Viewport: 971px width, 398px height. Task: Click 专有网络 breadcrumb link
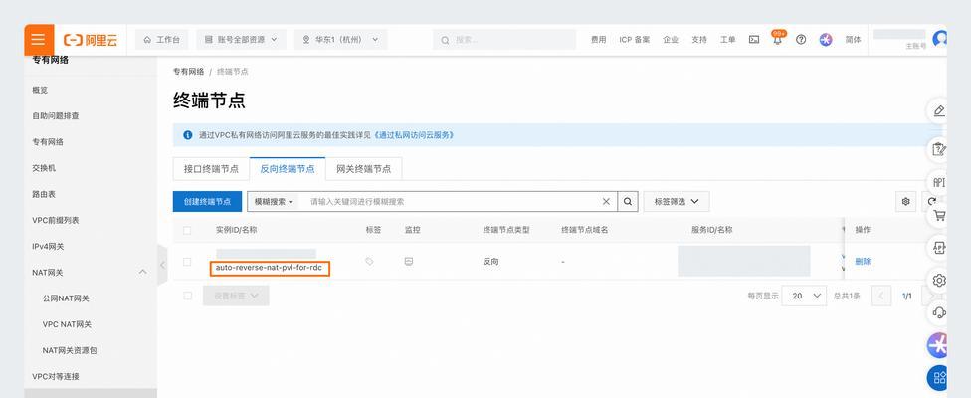(188, 72)
